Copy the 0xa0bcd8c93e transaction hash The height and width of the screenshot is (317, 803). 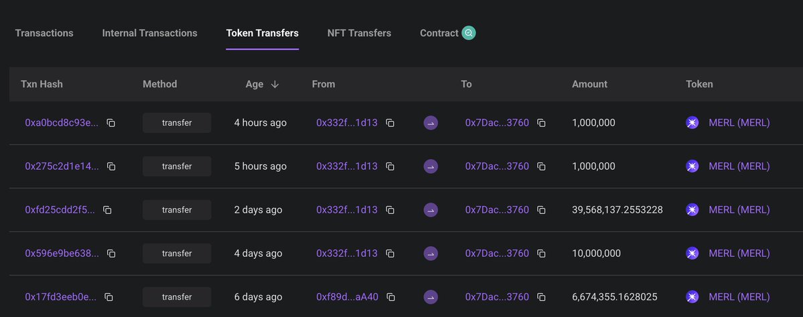pos(111,123)
